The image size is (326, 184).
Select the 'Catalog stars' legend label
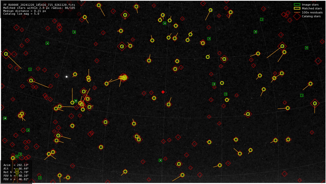pyautogui.click(x=311, y=16)
